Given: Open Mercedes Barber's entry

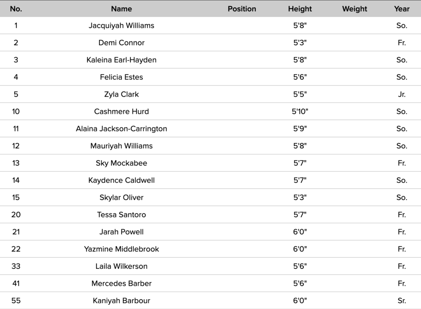Looking at the screenshot, I should [121, 284].
